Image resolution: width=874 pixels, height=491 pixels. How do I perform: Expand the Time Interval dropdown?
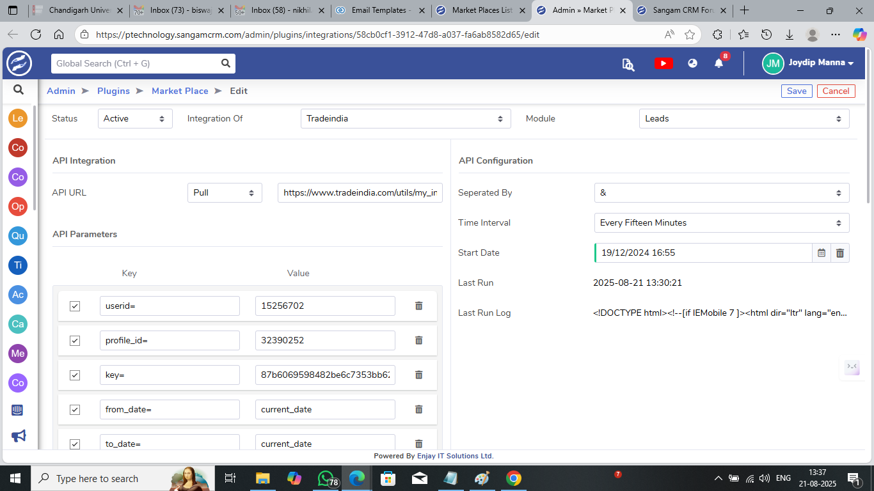point(721,222)
